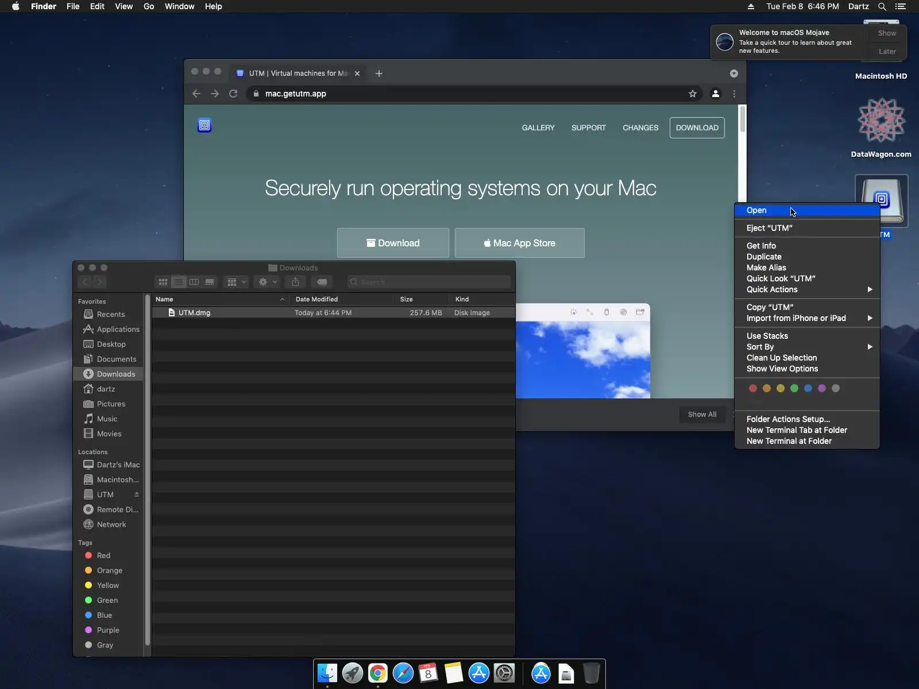Switch Finder to gallery view

(x=210, y=282)
